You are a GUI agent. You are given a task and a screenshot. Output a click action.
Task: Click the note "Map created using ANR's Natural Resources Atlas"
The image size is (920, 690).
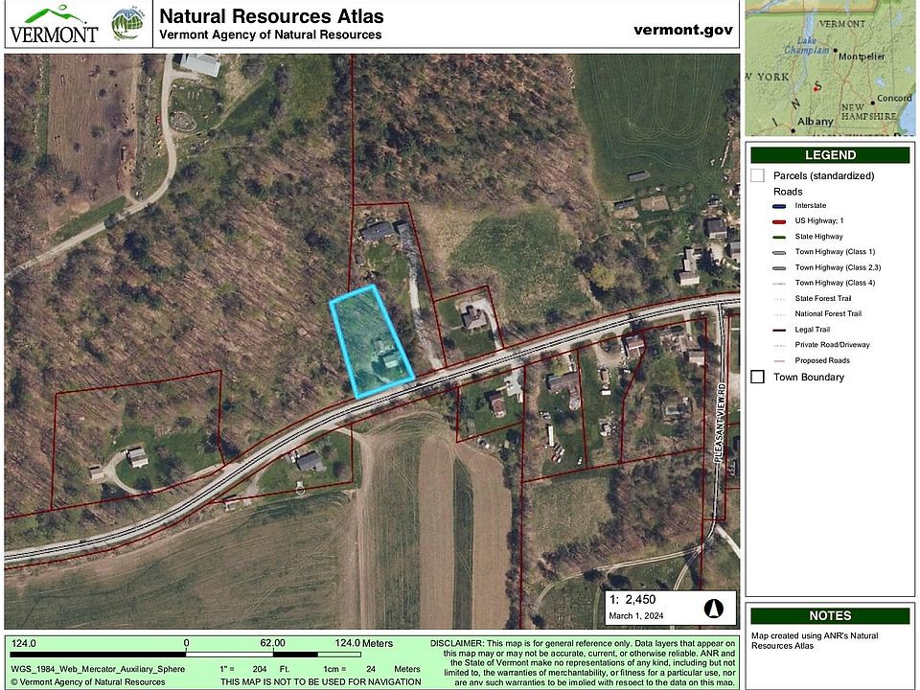click(815, 641)
